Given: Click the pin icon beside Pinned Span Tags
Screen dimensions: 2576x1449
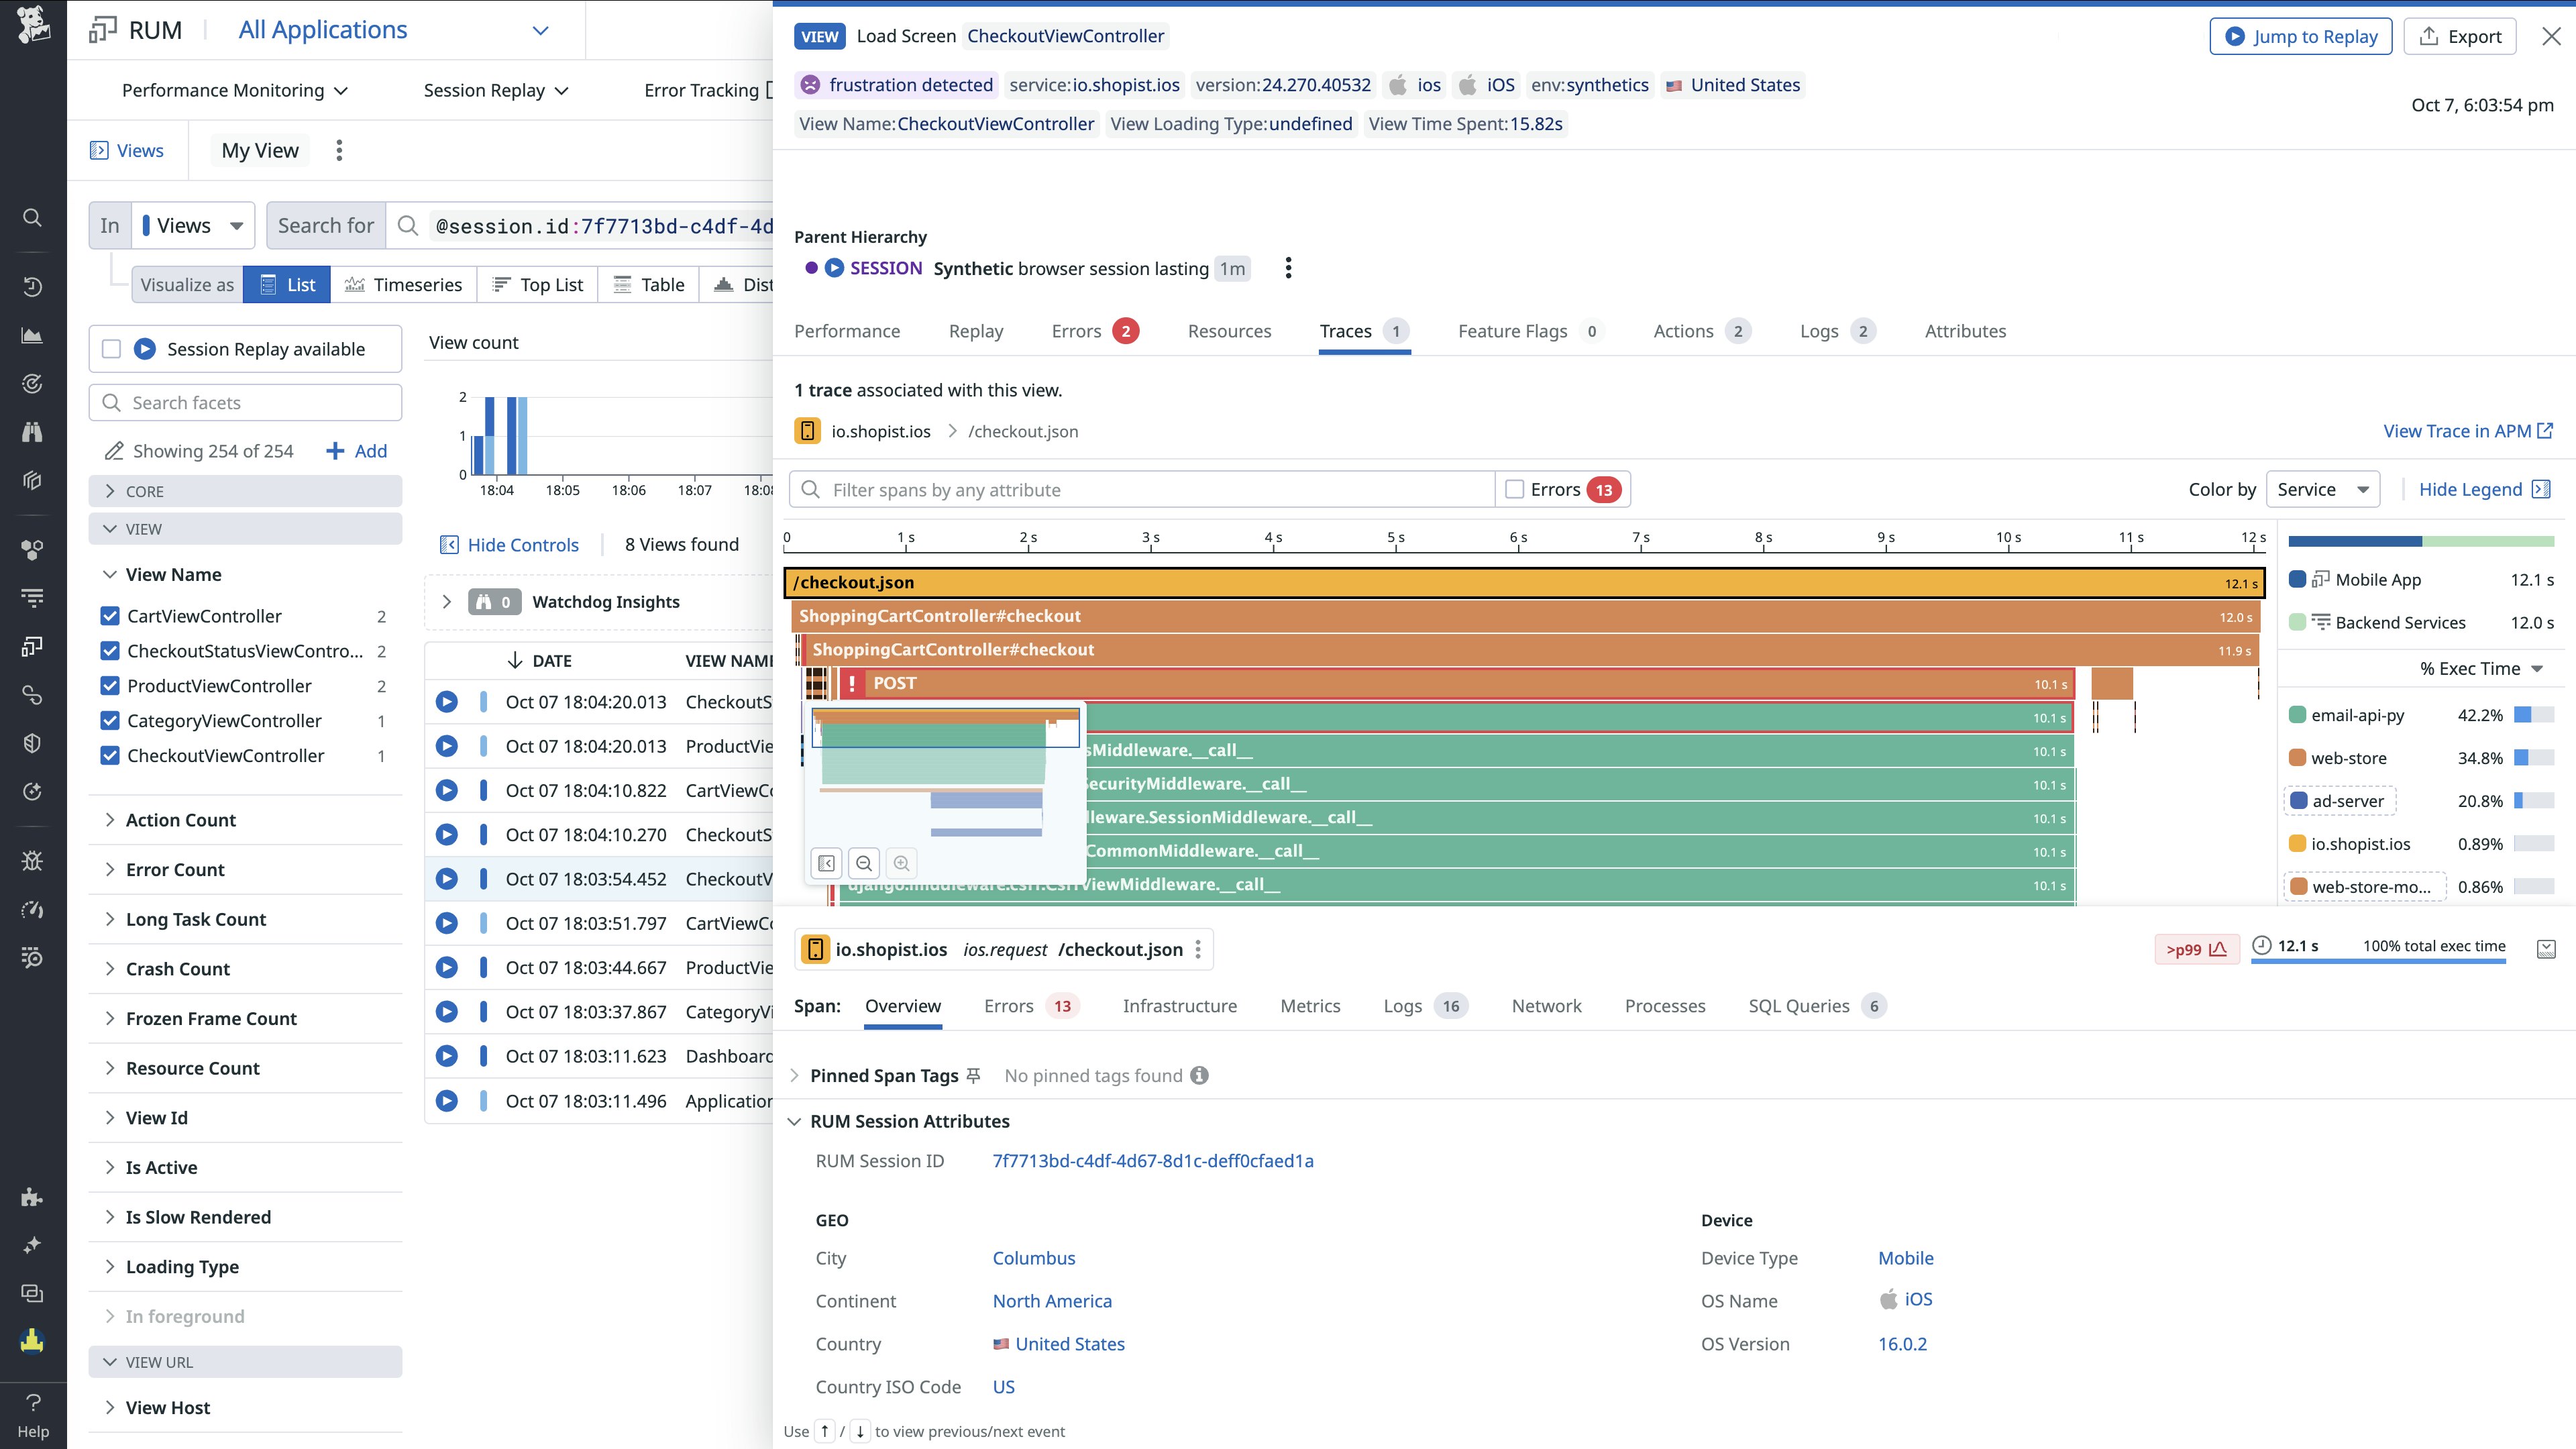Looking at the screenshot, I should 973,1075.
